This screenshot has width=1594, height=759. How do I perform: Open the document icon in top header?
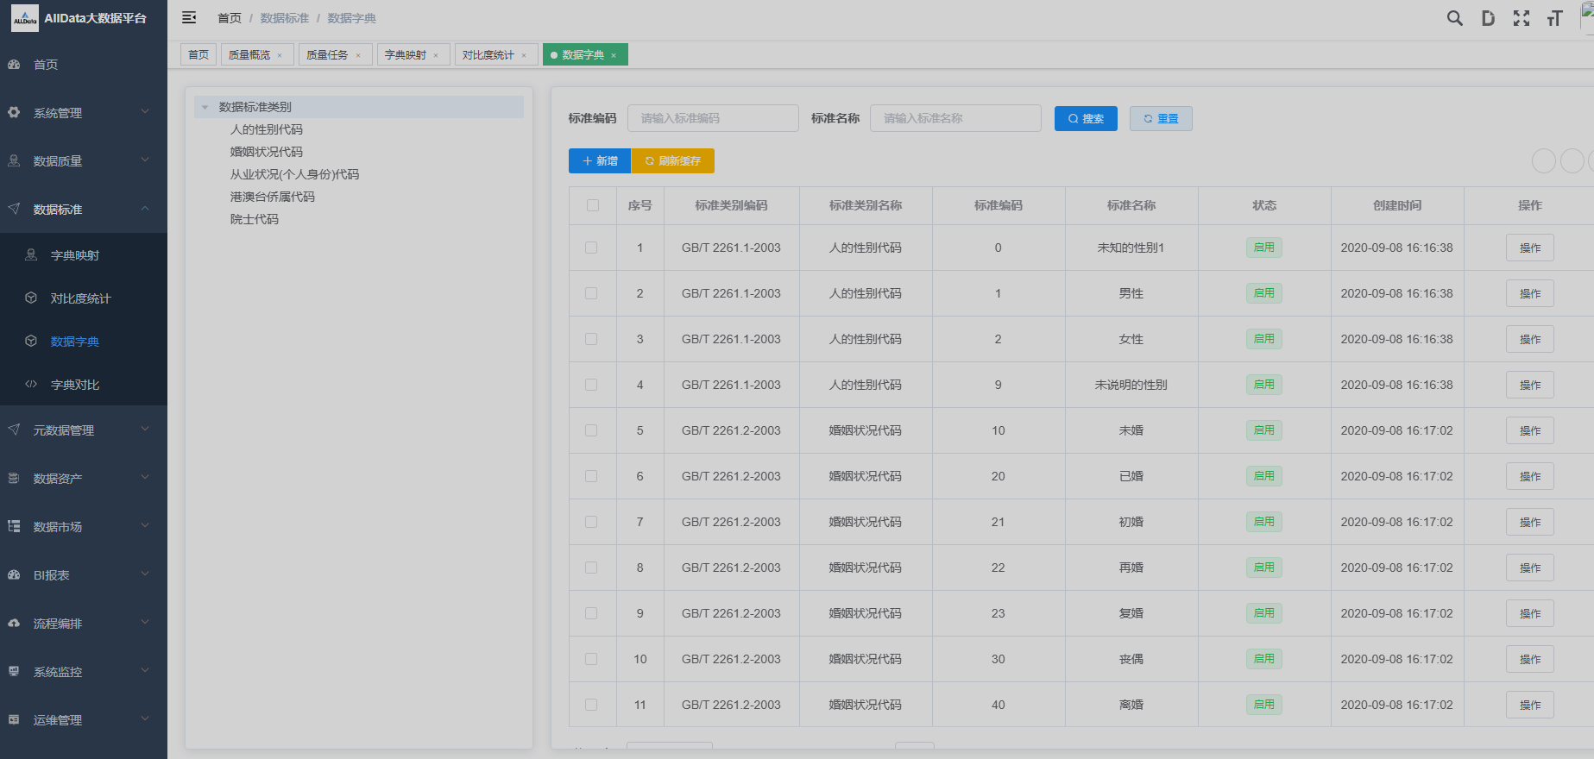click(1488, 18)
